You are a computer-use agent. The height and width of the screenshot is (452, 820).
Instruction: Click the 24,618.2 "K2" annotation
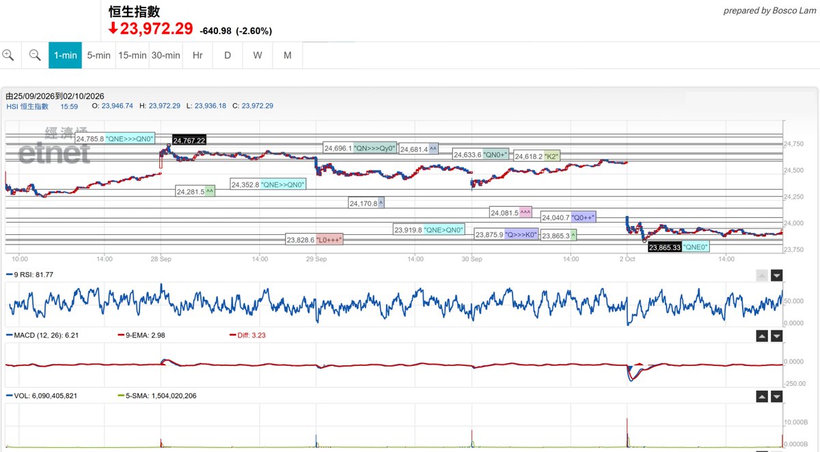(537, 156)
